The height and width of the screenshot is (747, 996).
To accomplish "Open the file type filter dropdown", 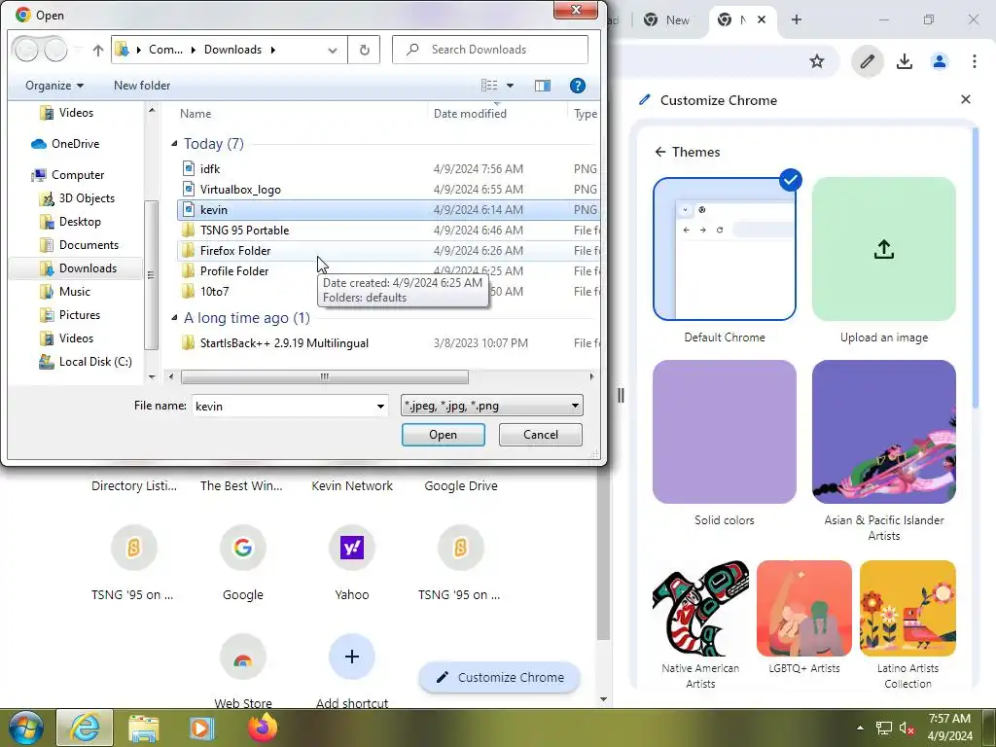I will tap(491, 406).
